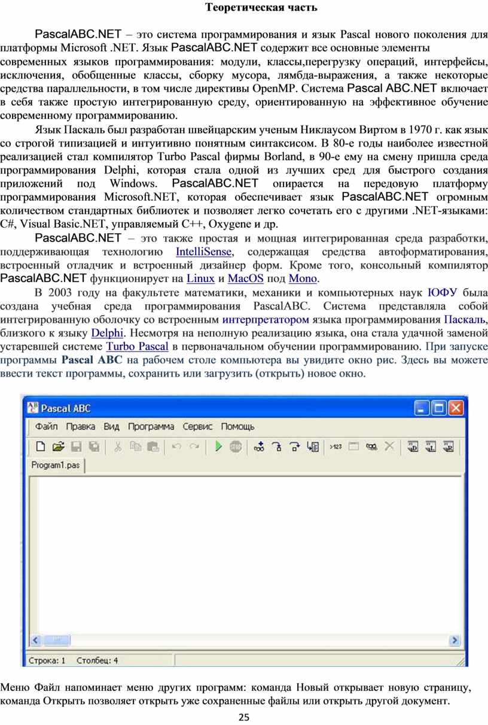Image resolution: width=488 pixels, height=725 pixels.
Task: Click the form icon marked L
Action: click(431, 446)
